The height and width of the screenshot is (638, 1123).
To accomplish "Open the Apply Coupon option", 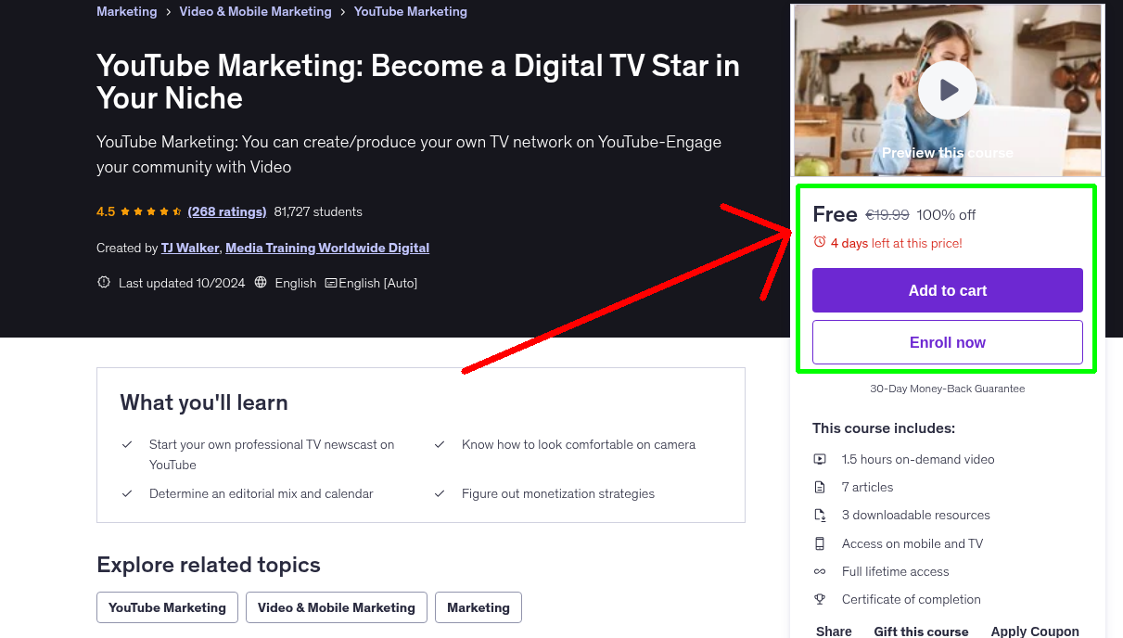I will 1035,631.
